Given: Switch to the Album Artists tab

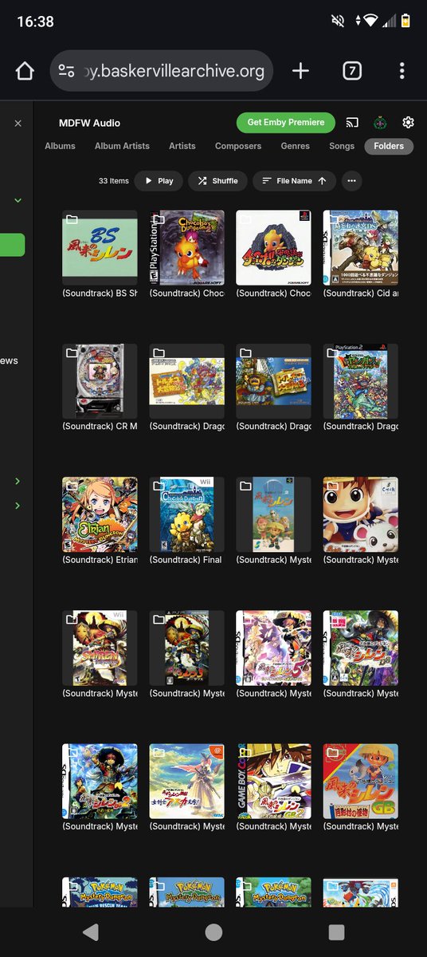Looking at the screenshot, I should 122,146.
